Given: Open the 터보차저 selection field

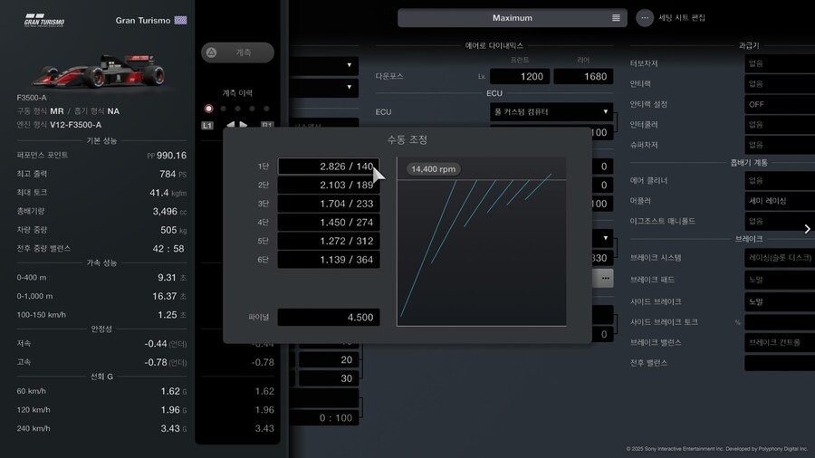Looking at the screenshot, I should [780, 63].
